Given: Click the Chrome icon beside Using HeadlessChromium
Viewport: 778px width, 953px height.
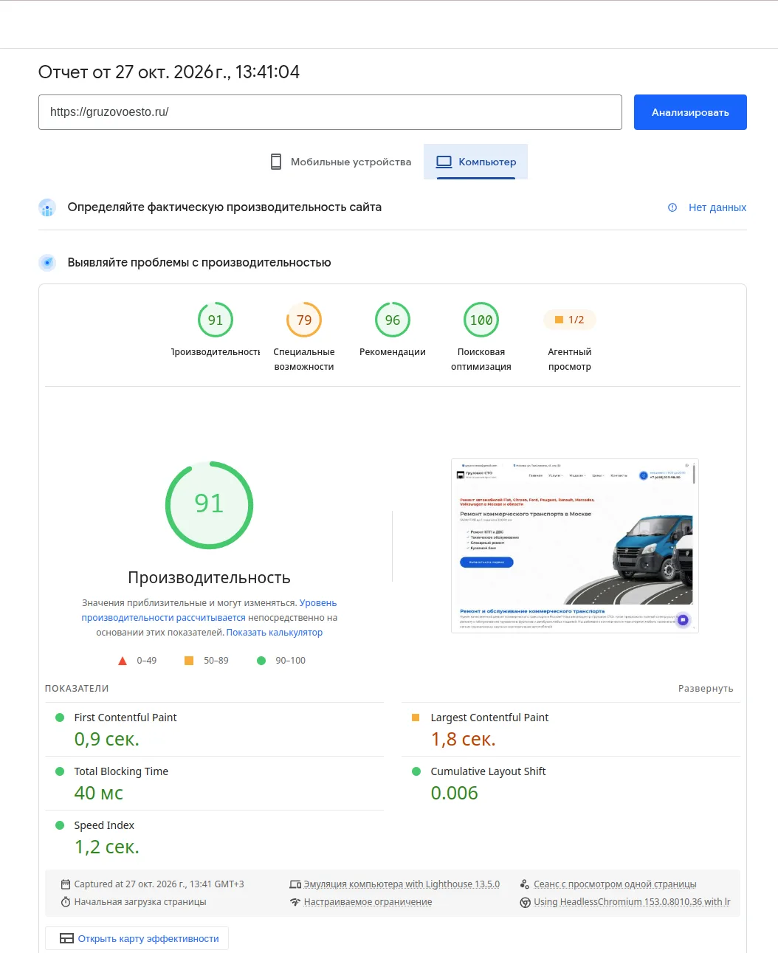Looking at the screenshot, I should pos(525,902).
